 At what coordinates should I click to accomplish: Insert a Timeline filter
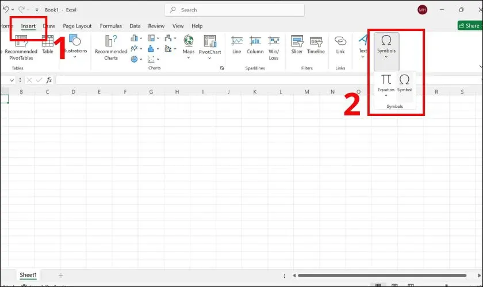pyautogui.click(x=316, y=44)
